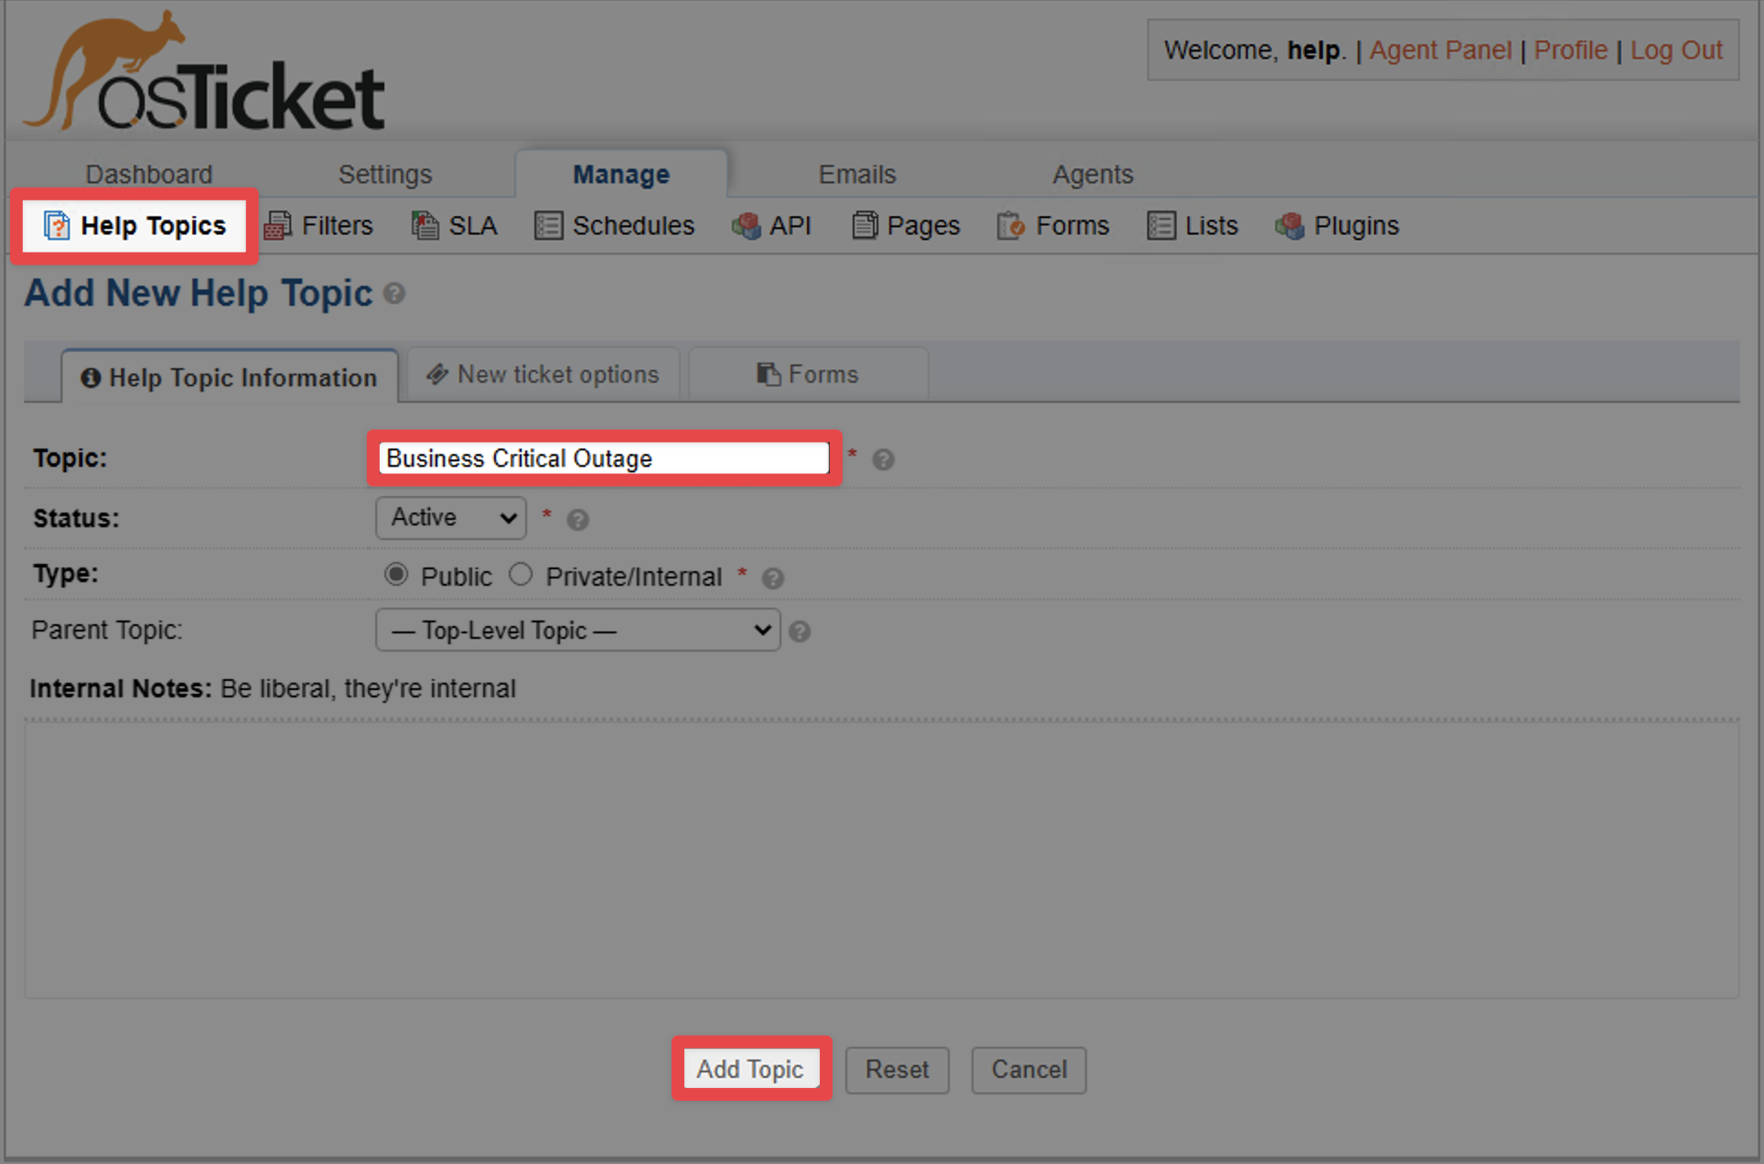
Task: Click the help icon beside Parent Topic
Action: 799,630
